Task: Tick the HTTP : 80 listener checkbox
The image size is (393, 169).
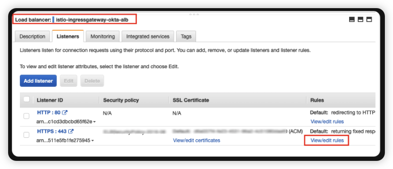Action: [26, 116]
